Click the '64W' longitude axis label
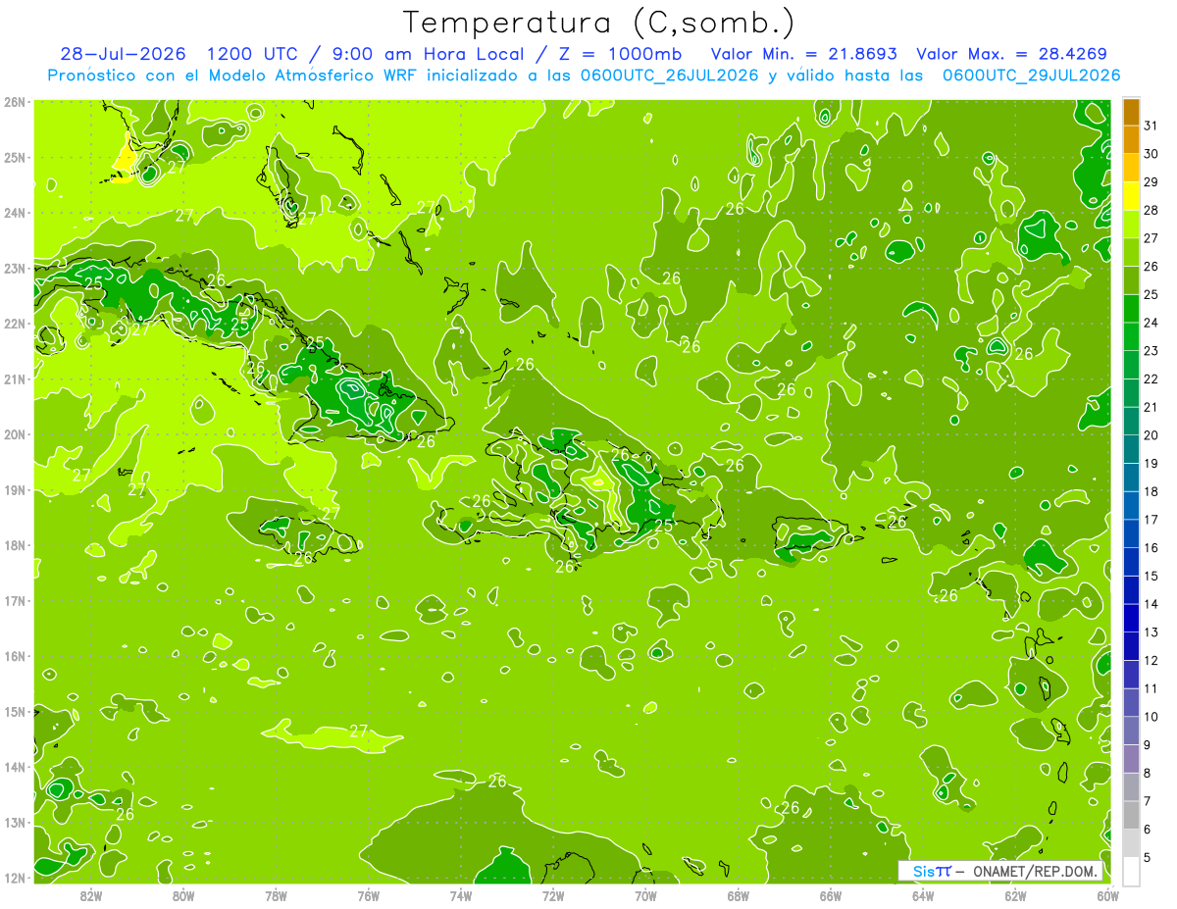The height and width of the screenshot is (909, 1177). (x=922, y=894)
